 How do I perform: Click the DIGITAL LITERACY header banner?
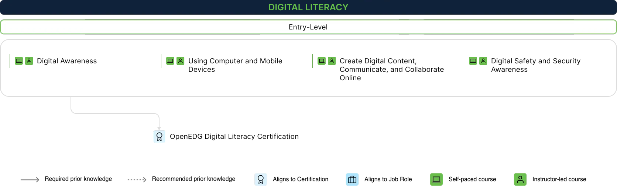tap(308, 7)
